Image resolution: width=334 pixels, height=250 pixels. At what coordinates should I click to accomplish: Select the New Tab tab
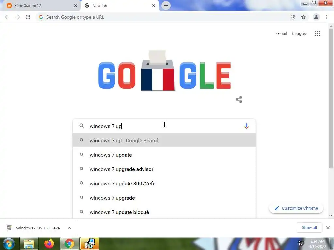click(x=119, y=6)
